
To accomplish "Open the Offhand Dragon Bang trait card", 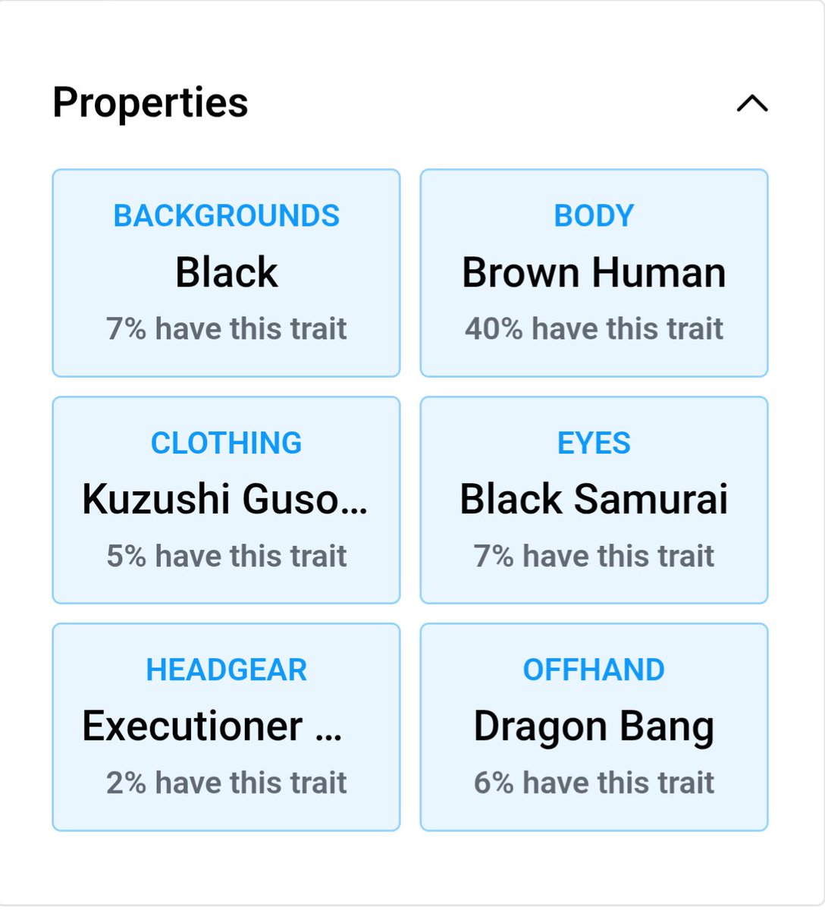I will pos(594,727).
